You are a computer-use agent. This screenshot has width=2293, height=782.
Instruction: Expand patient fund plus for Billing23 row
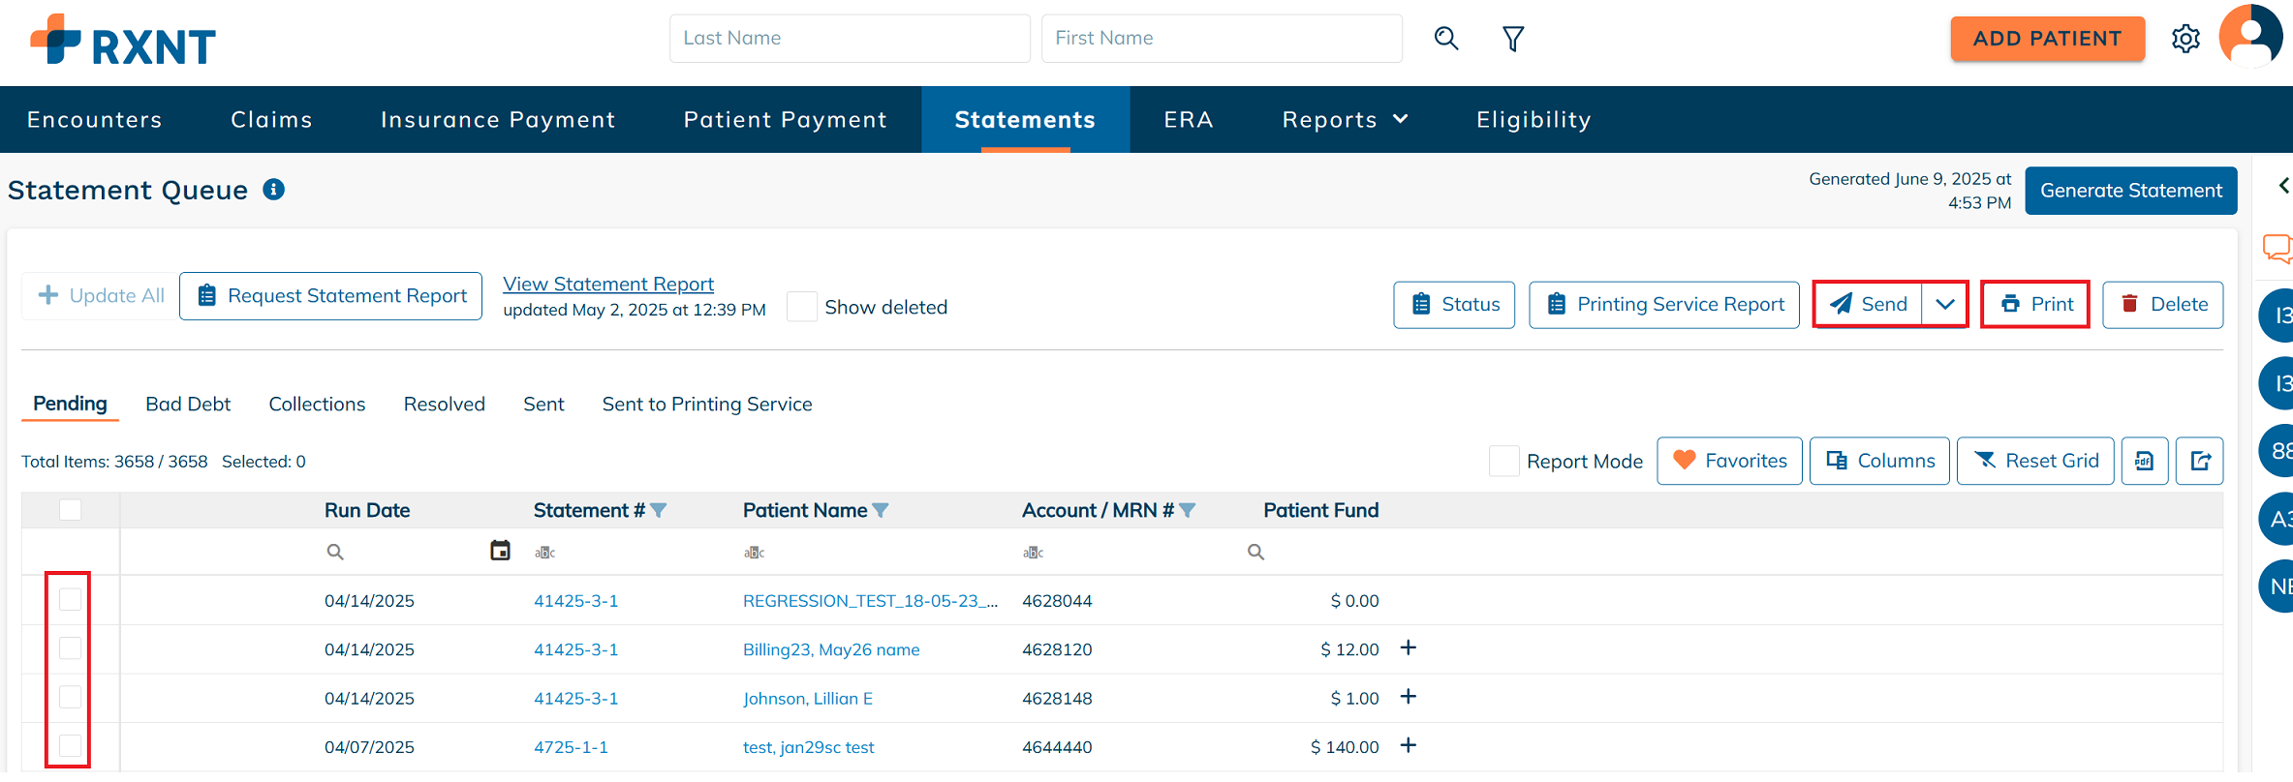[x=1409, y=647]
